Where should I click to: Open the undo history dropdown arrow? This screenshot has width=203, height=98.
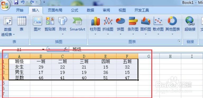27,2
